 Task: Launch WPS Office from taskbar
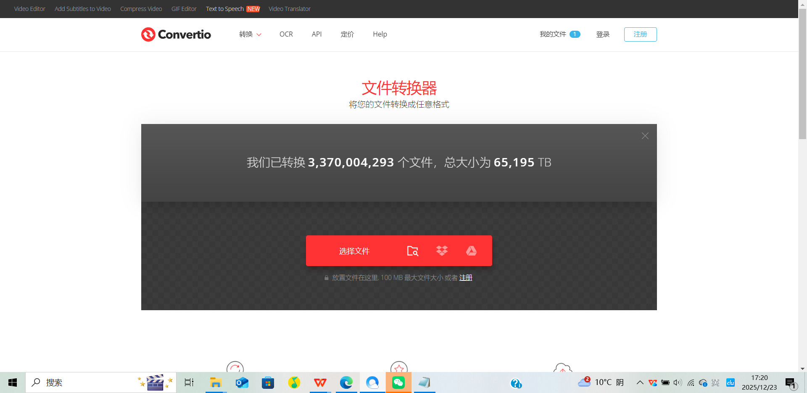pyautogui.click(x=320, y=382)
